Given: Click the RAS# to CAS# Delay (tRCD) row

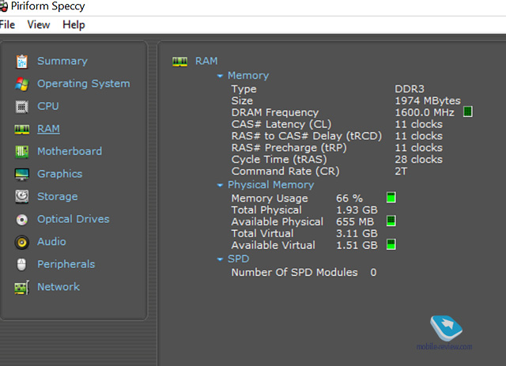Looking at the screenshot, I should [x=337, y=136].
